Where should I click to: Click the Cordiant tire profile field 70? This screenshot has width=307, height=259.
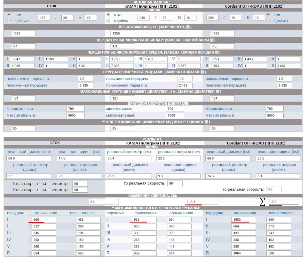[x=236, y=18]
